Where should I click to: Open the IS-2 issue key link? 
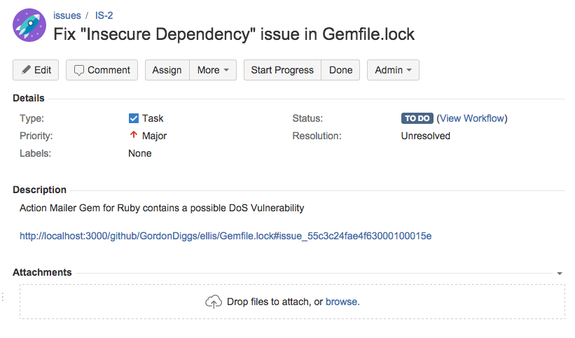pyautogui.click(x=104, y=15)
